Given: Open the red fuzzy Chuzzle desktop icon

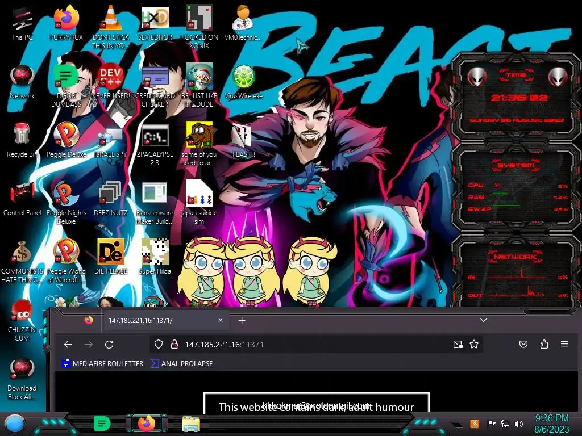Looking at the screenshot, I should [22, 320].
